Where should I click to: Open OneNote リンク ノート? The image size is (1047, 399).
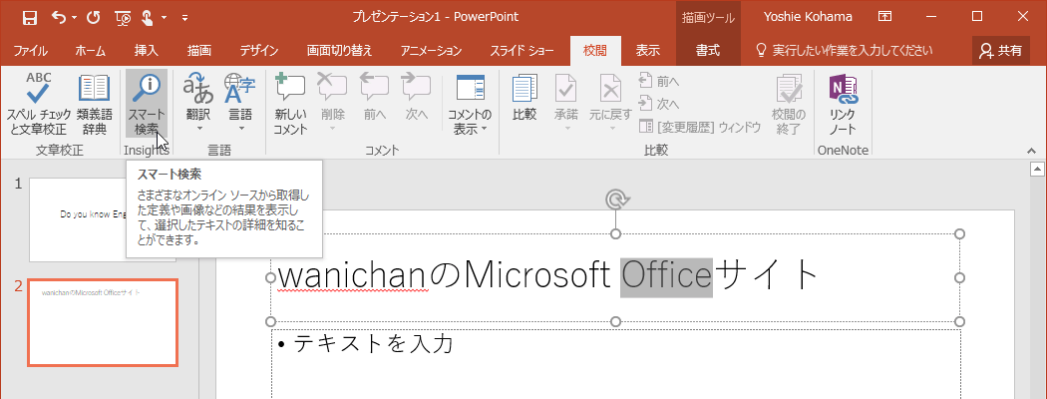pyautogui.click(x=843, y=105)
